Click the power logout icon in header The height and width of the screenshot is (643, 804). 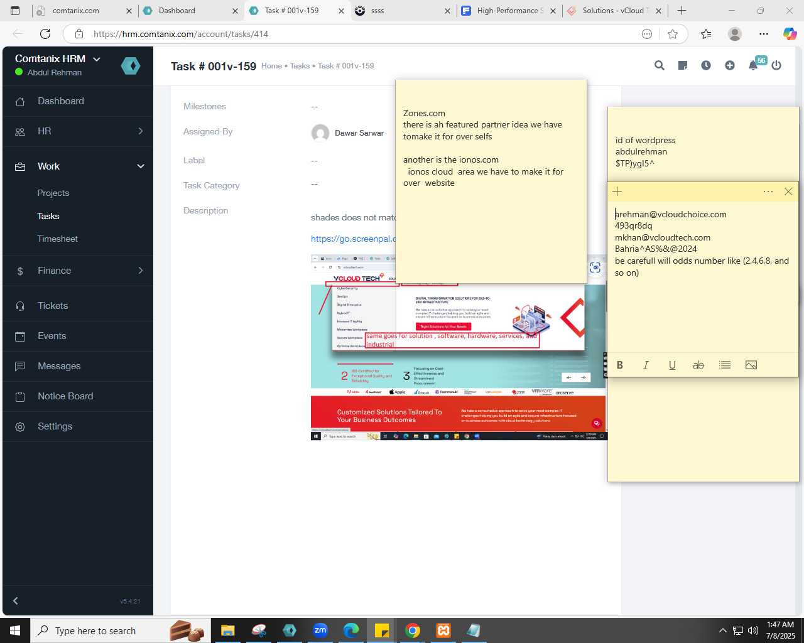click(776, 65)
